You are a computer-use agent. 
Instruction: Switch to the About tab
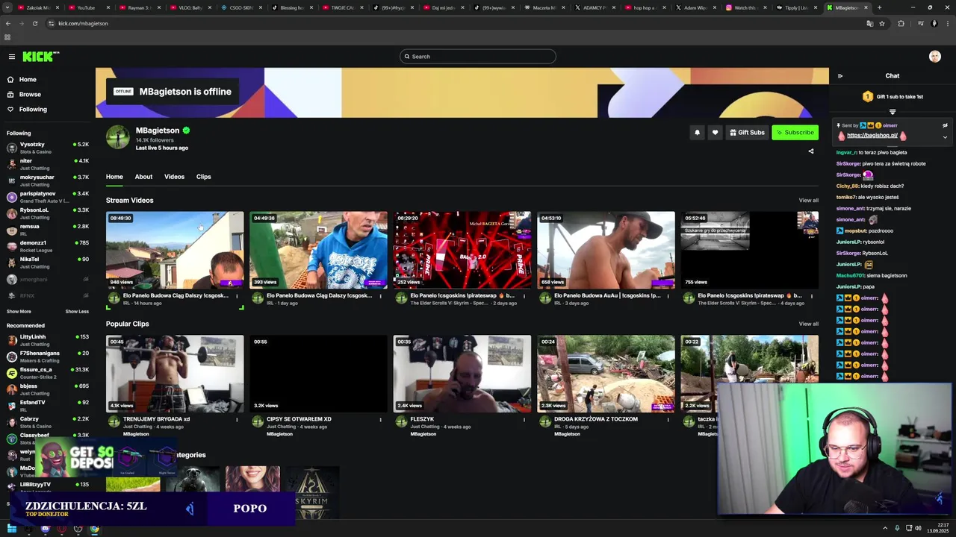[x=143, y=177]
